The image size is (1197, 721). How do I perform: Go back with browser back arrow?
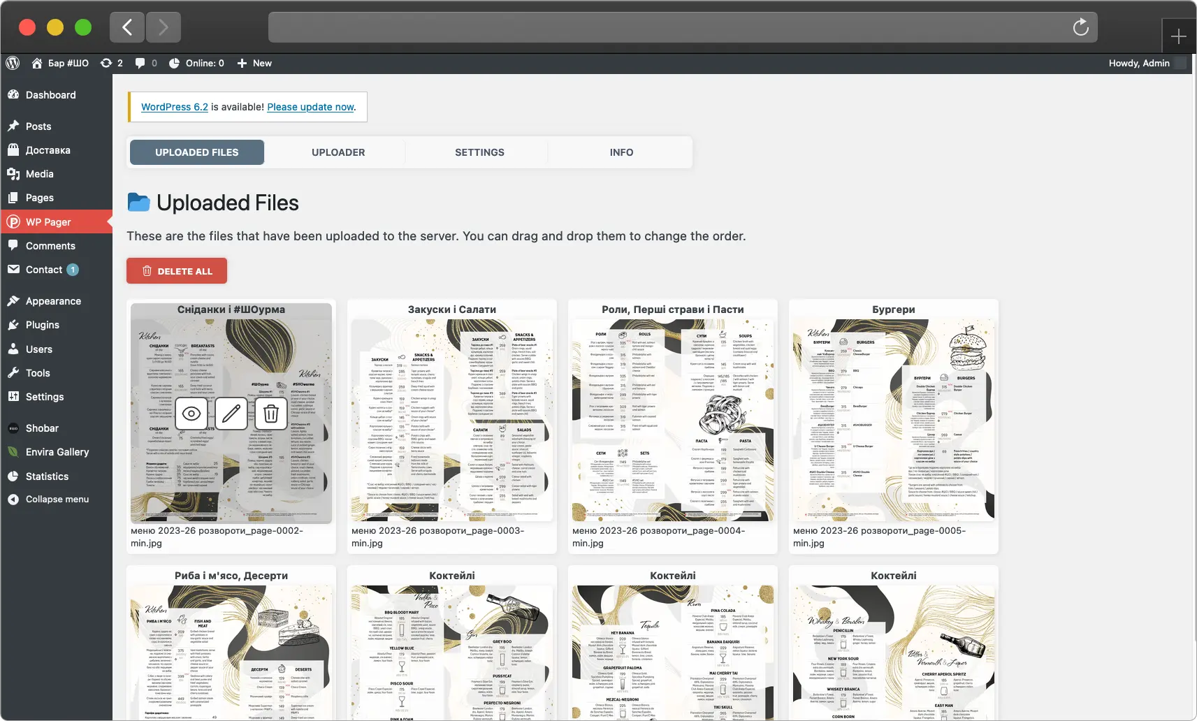(x=127, y=27)
